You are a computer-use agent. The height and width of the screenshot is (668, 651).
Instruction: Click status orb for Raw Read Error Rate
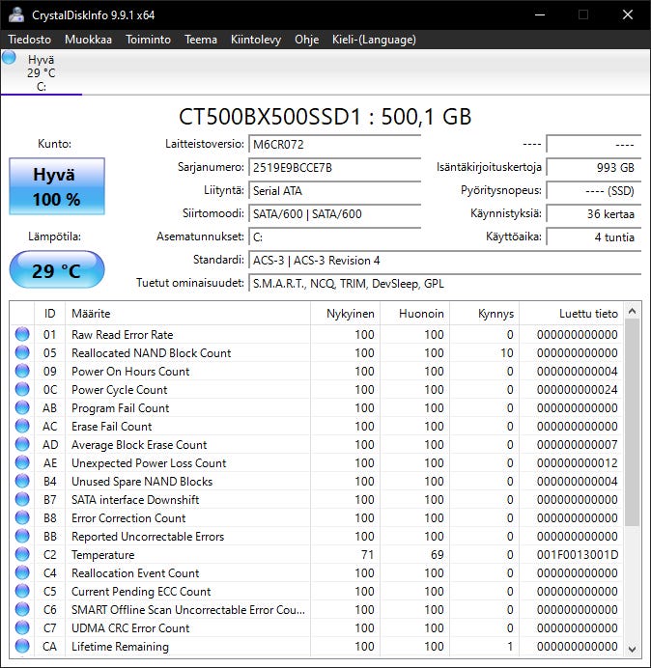point(22,334)
